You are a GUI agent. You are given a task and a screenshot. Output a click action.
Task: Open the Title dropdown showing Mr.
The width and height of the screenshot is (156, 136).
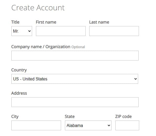pos(22,31)
